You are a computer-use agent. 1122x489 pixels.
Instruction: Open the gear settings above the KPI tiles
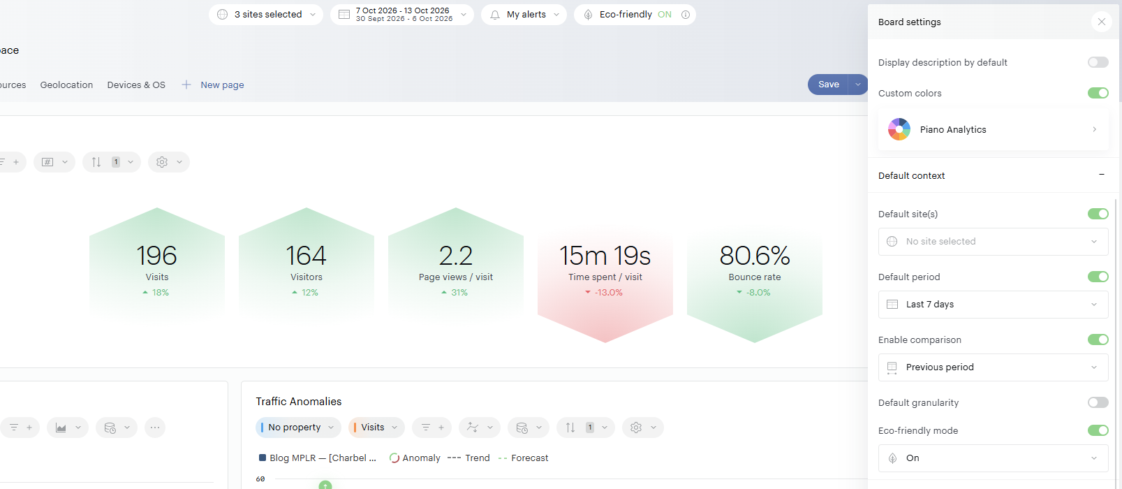tap(169, 162)
